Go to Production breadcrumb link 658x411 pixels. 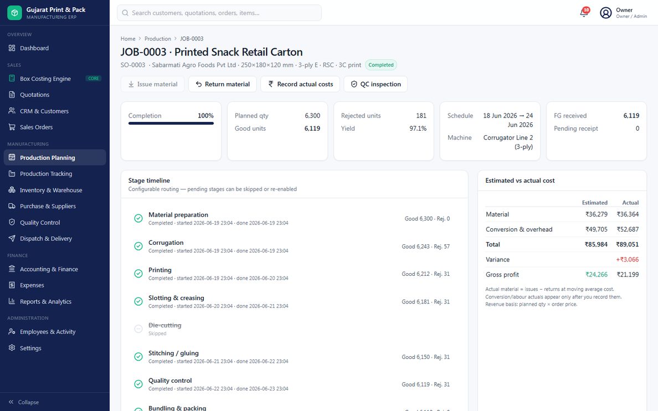click(x=158, y=39)
